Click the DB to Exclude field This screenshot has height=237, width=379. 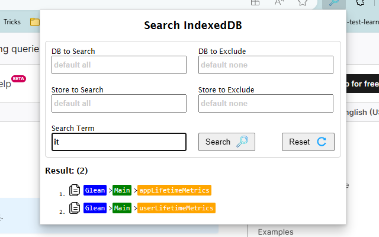click(266, 65)
